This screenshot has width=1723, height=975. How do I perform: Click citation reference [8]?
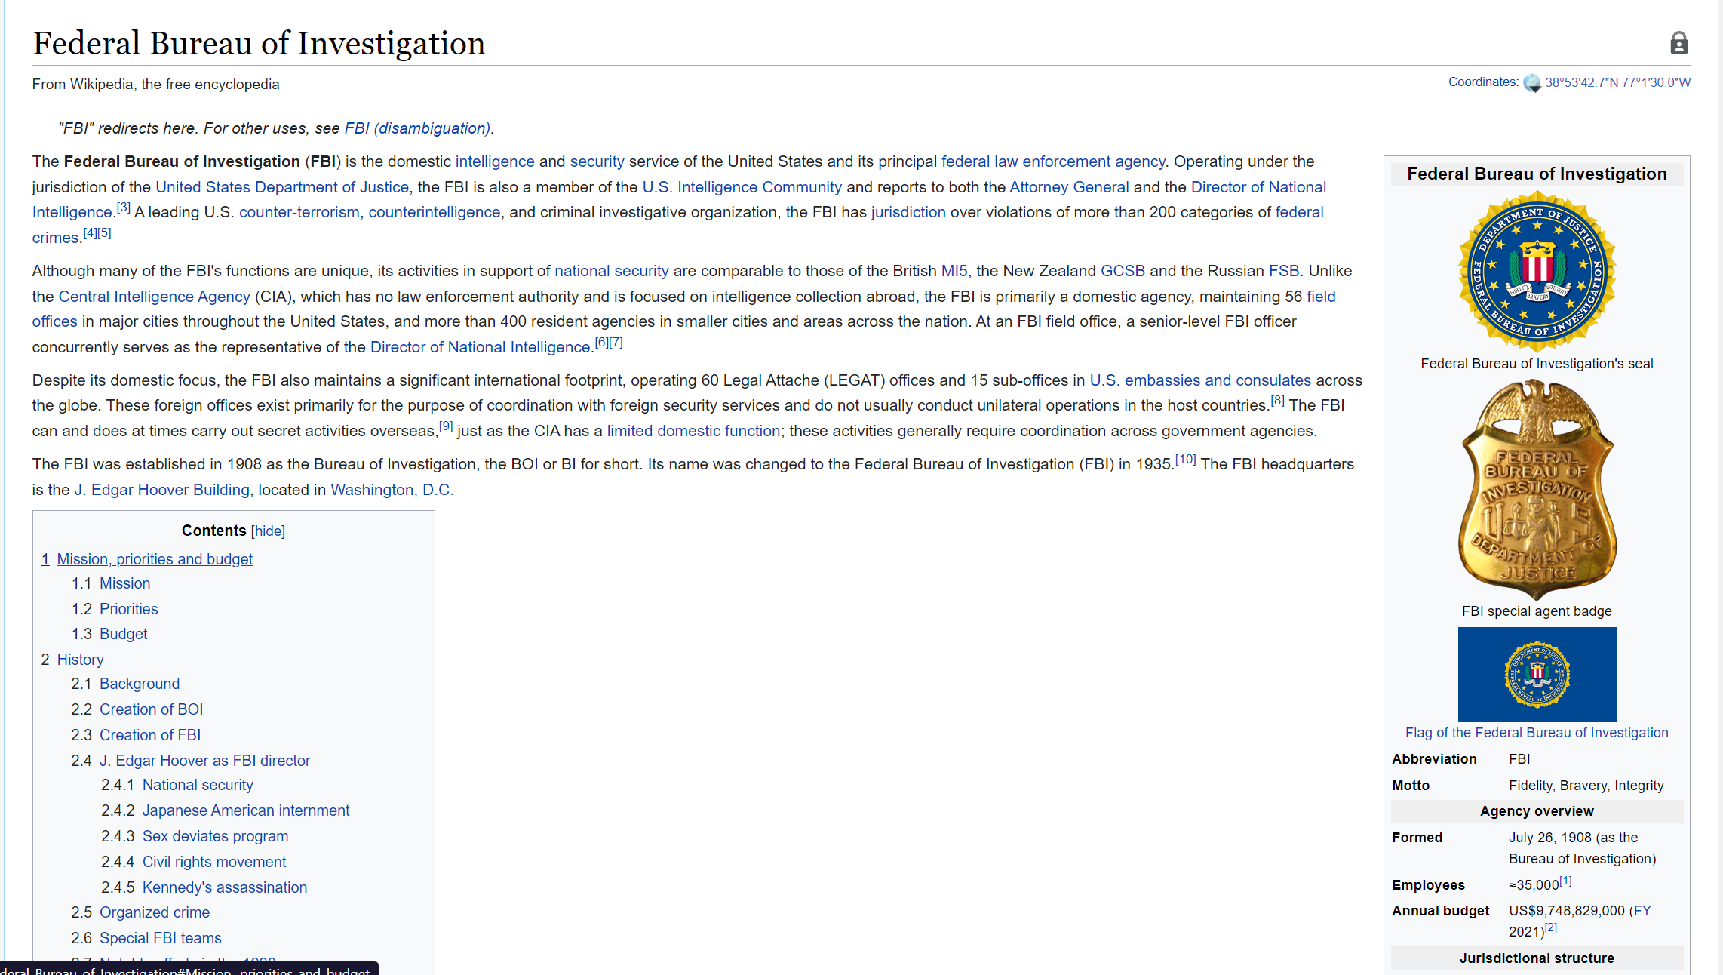click(1277, 400)
